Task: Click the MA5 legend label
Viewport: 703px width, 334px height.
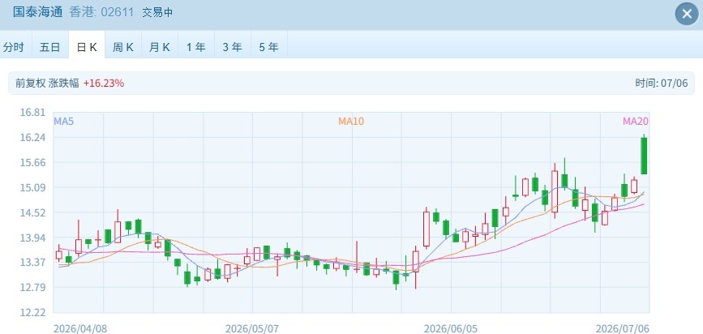Action: click(x=64, y=121)
